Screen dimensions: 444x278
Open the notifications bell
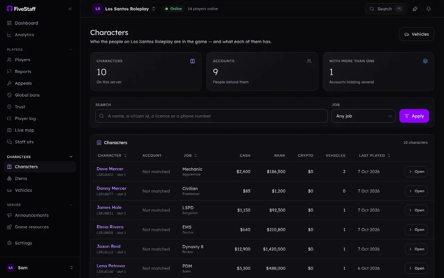click(429, 9)
